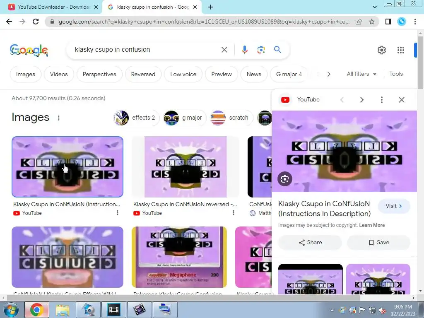Save the previewed image
Viewport: 424px width, 318px height.
(378, 242)
